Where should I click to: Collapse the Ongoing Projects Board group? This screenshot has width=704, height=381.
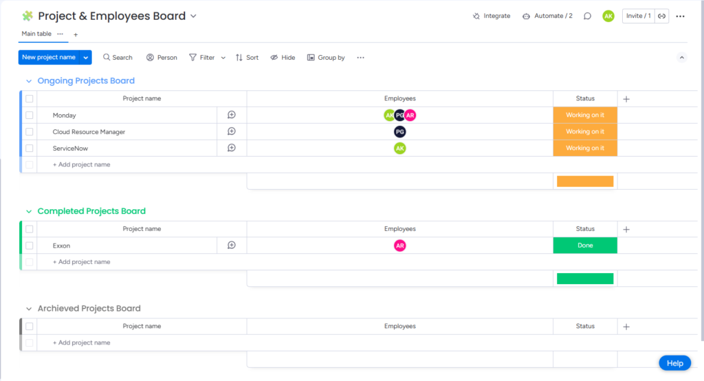pyautogui.click(x=29, y=81)
